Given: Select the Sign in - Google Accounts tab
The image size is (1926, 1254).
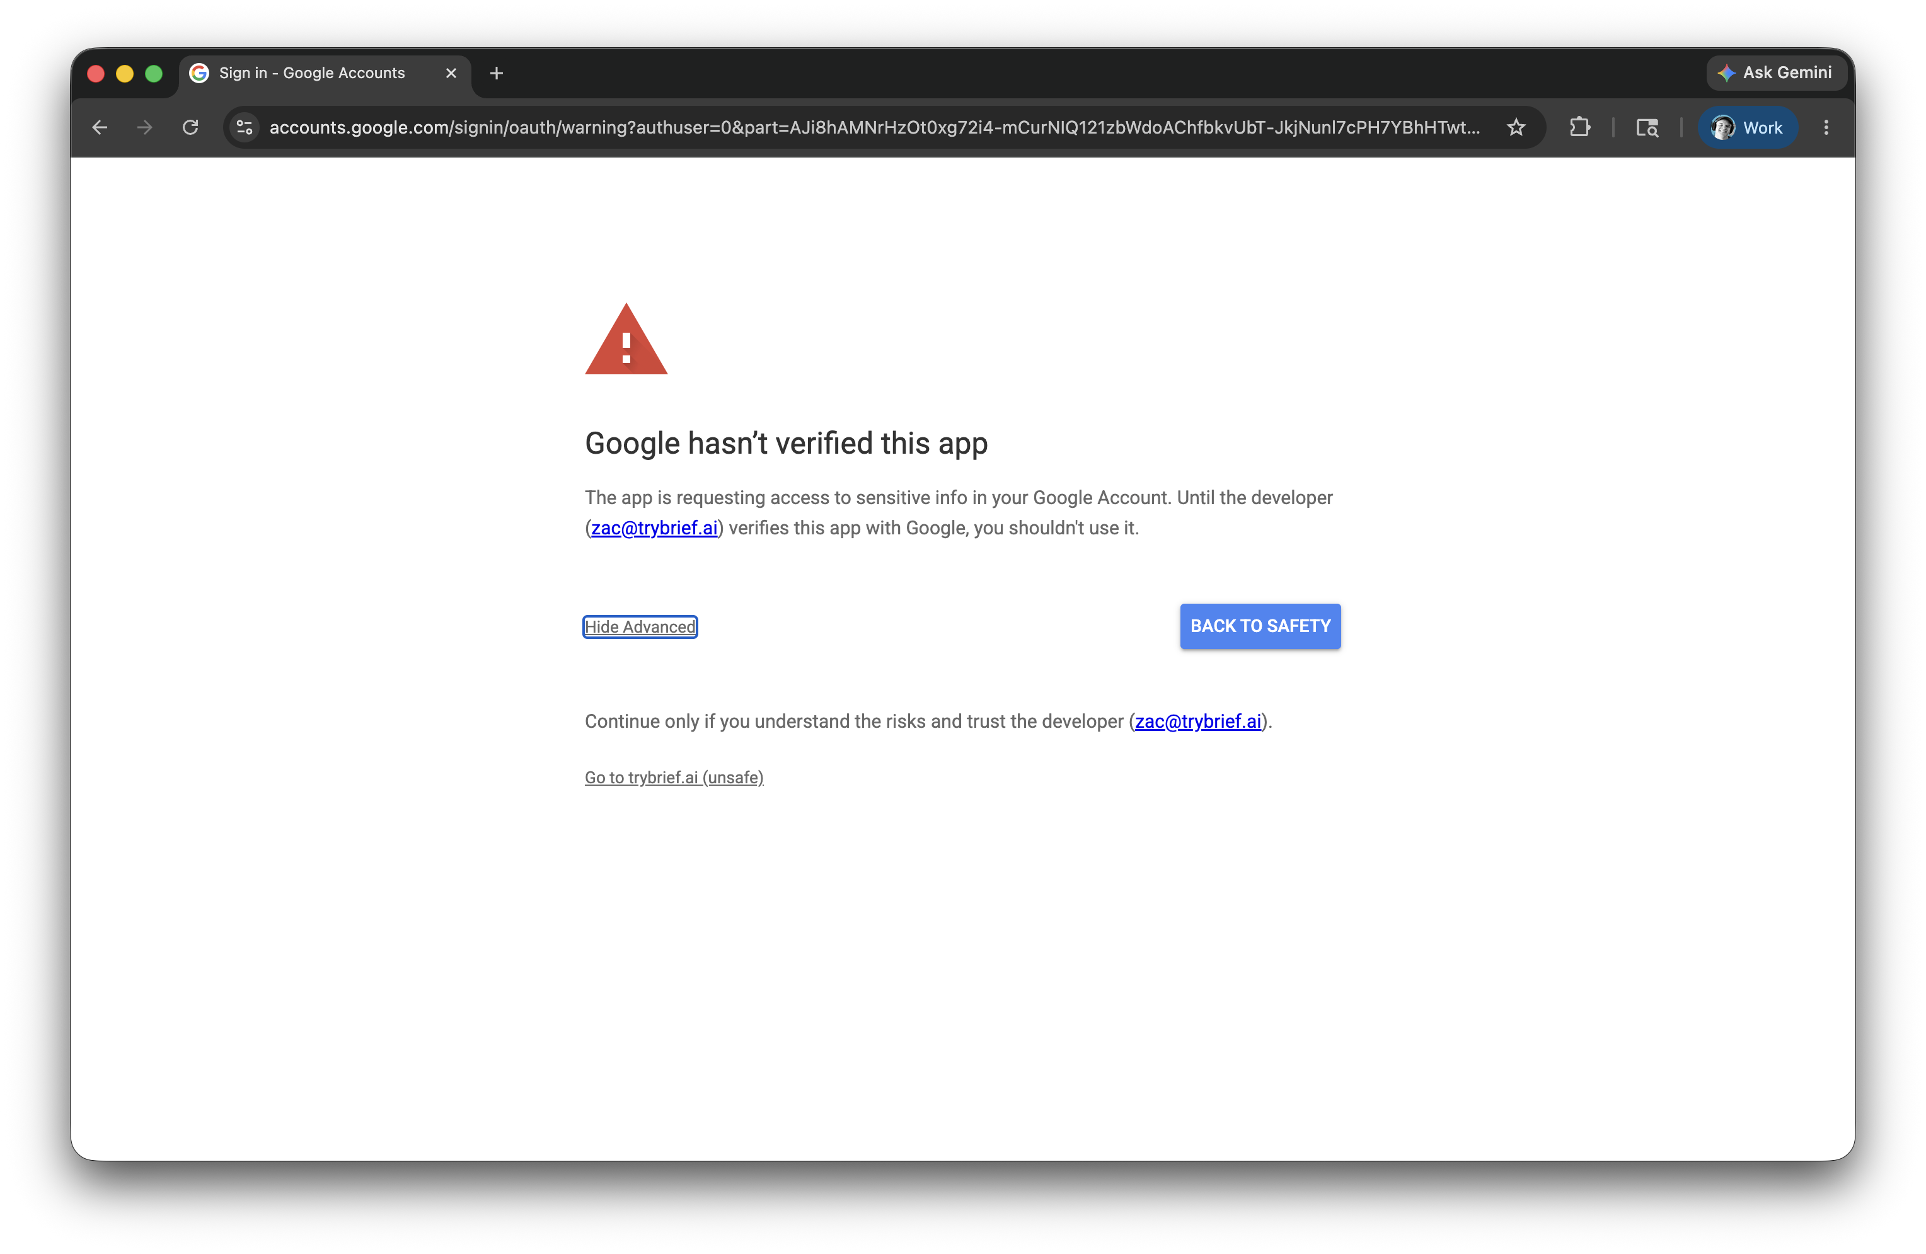Looking at the screenshot, I should pyautogui.click(x=324, y=73).
